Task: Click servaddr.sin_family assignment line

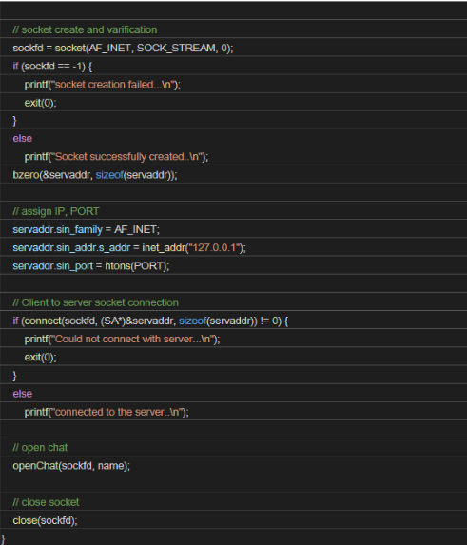Action: [87, 230]
